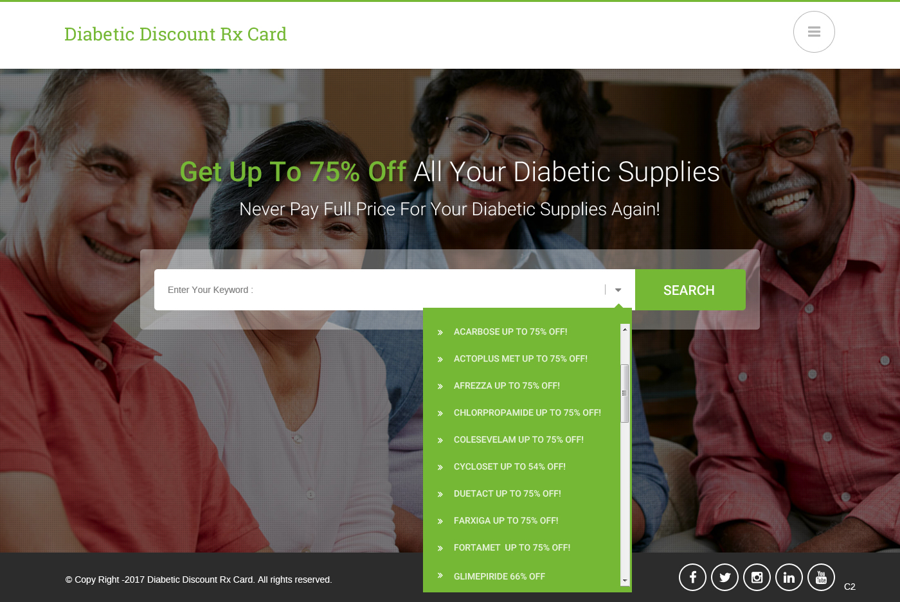Pick CHLORPROPAMIDE UP TO 75% OFF
Screen dimensions: 900x602
pos(527,412)
